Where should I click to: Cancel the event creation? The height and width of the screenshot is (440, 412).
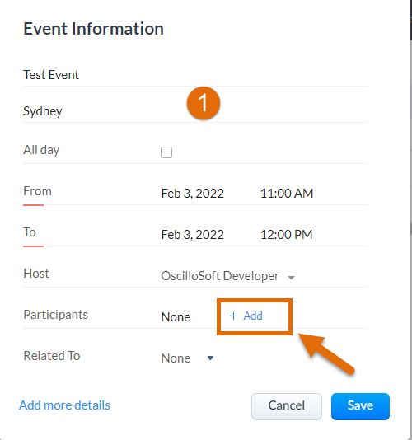coord(287,406)
